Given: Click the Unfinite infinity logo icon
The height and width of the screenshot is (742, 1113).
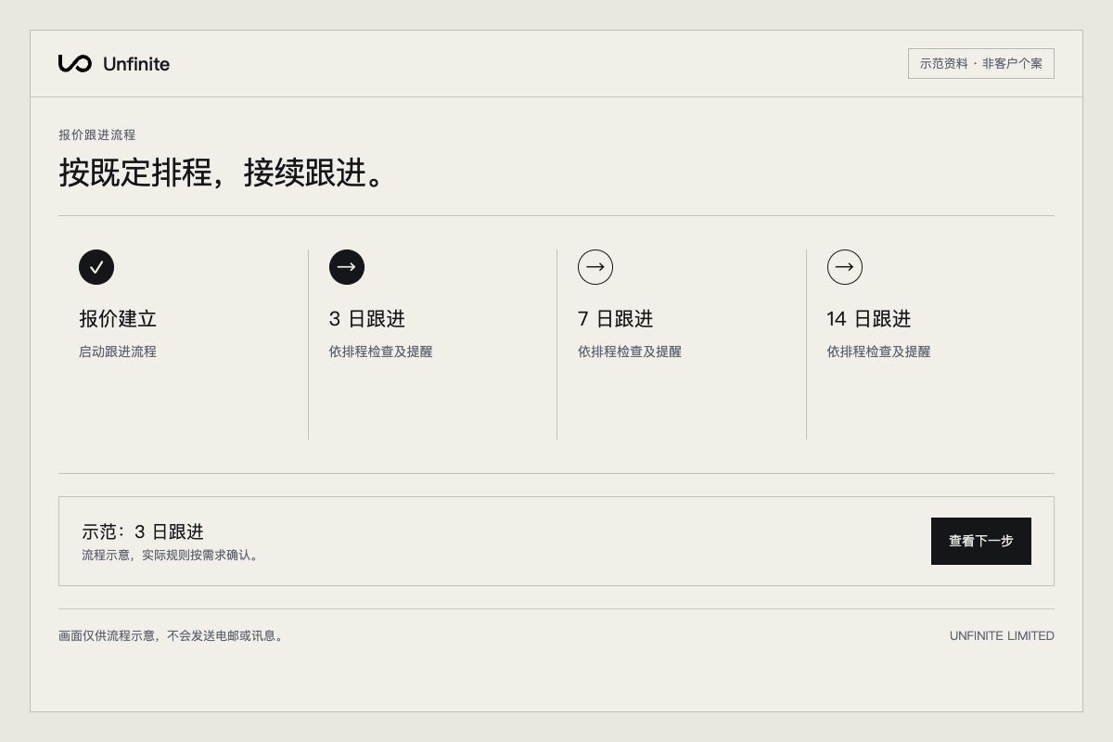Looking at the screenshot, I should [74, 63].
